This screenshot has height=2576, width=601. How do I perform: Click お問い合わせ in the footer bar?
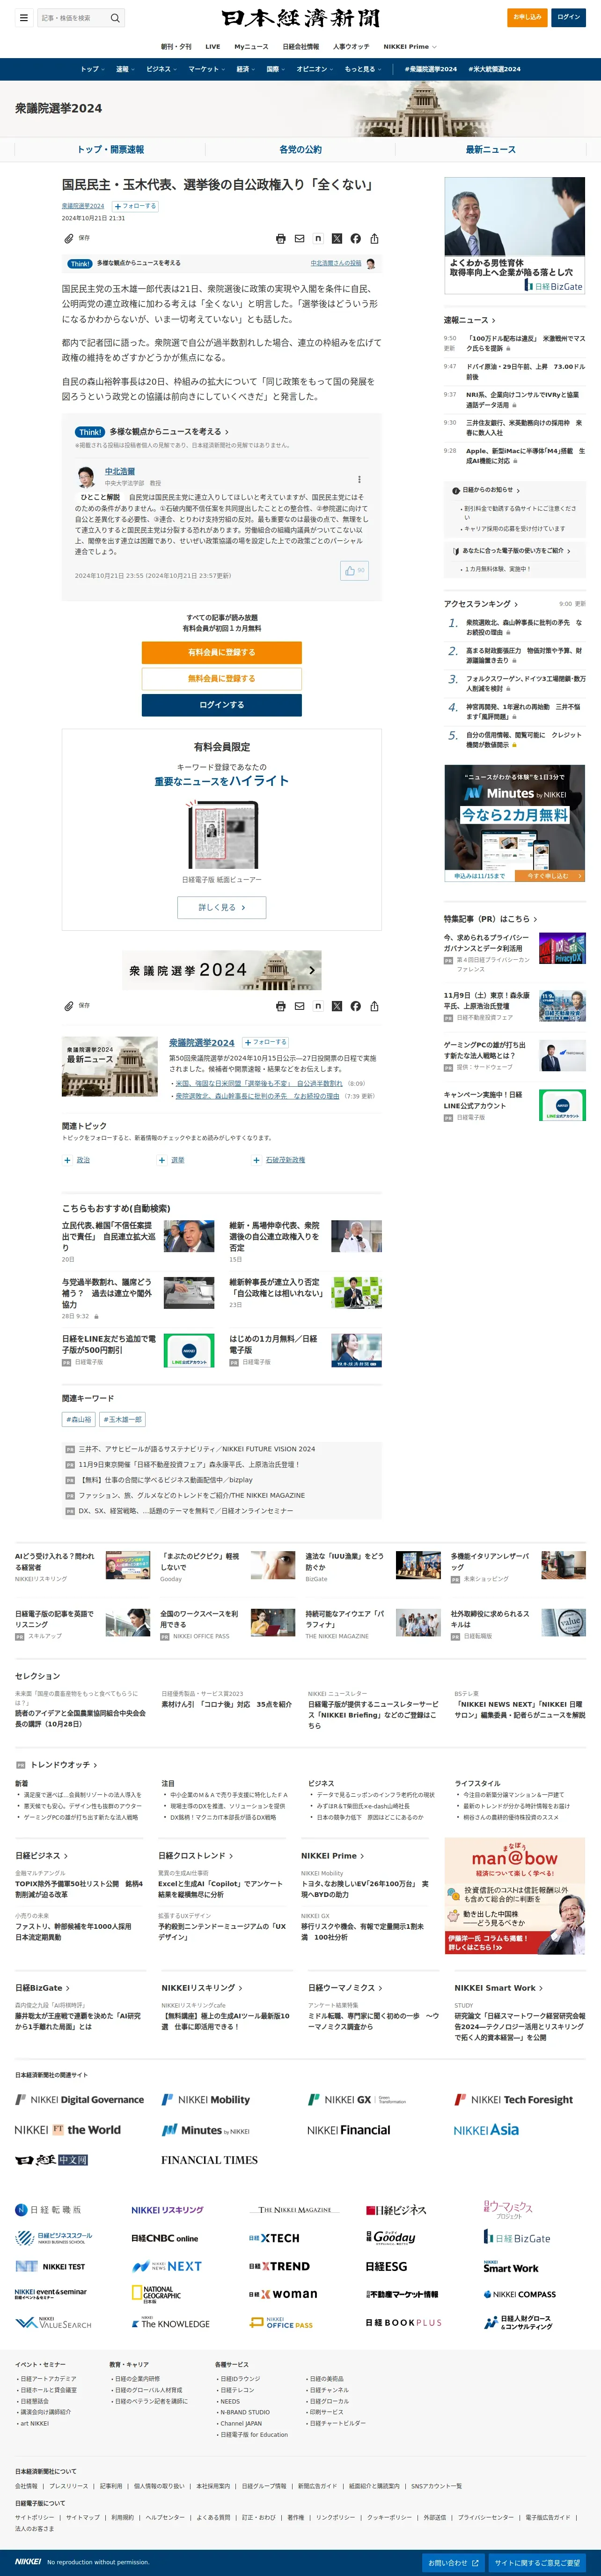pos(453,2563)
